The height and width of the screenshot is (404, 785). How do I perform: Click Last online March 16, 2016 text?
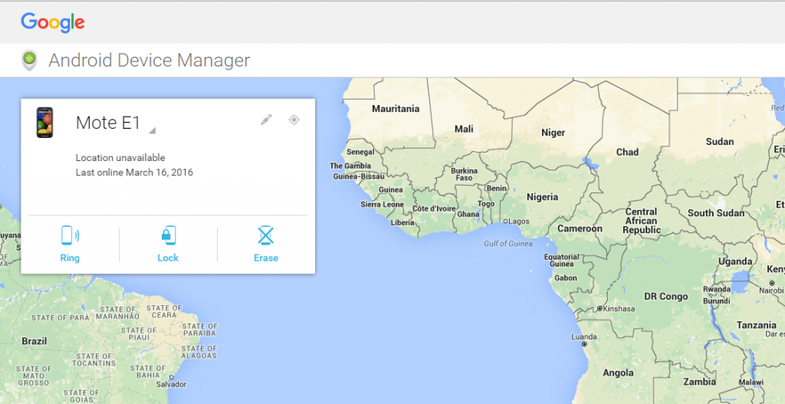(x=134, y=172)
